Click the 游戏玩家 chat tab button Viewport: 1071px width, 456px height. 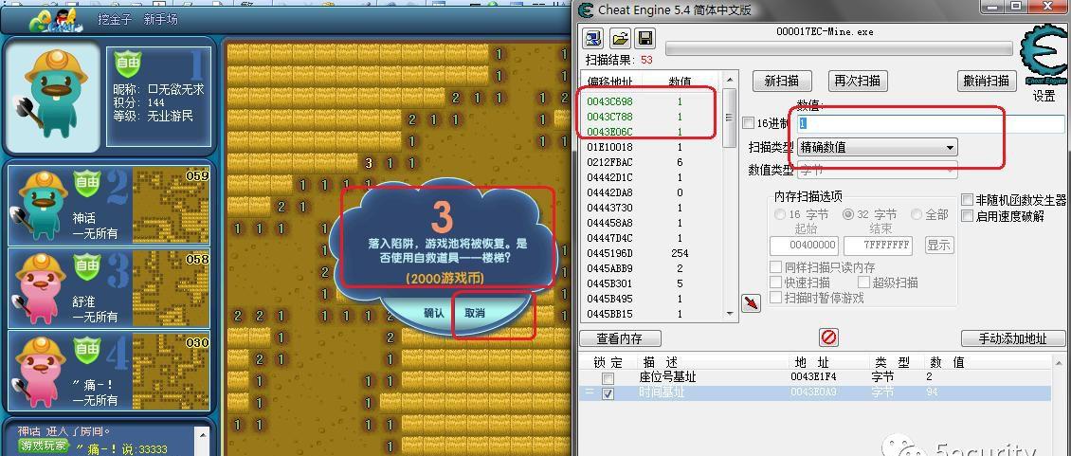44,446
